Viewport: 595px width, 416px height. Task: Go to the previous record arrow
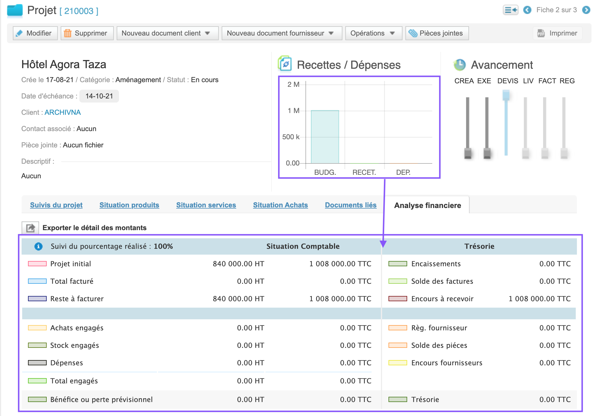[x=527, y=10]
